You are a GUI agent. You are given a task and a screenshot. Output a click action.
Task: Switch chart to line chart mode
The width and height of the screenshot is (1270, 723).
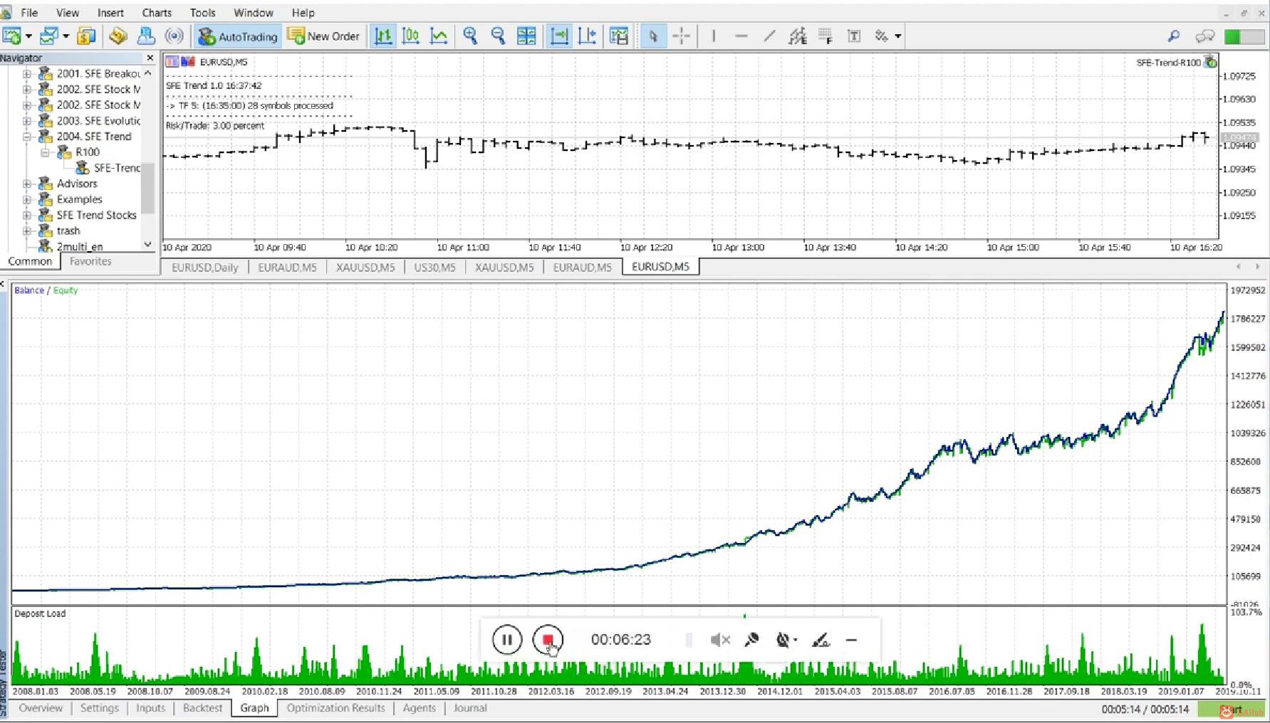pos(439,36)
